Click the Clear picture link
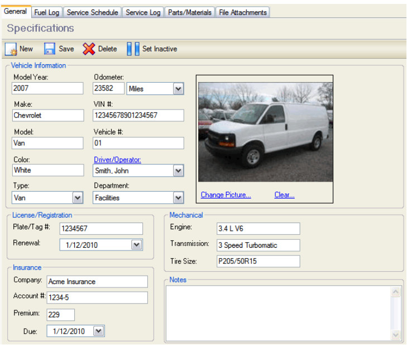407x345 pixels. (x=285, y=195)
